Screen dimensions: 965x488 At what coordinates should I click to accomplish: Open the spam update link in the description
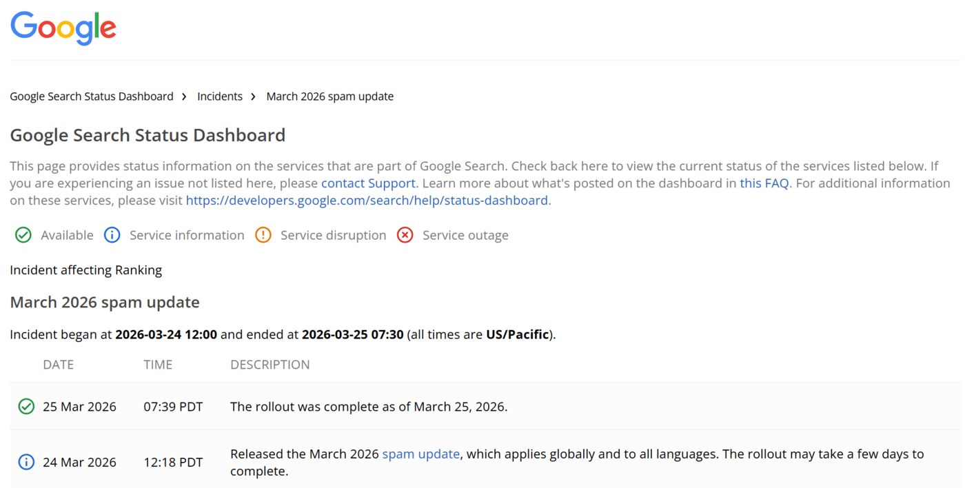(x=421, y=454)
